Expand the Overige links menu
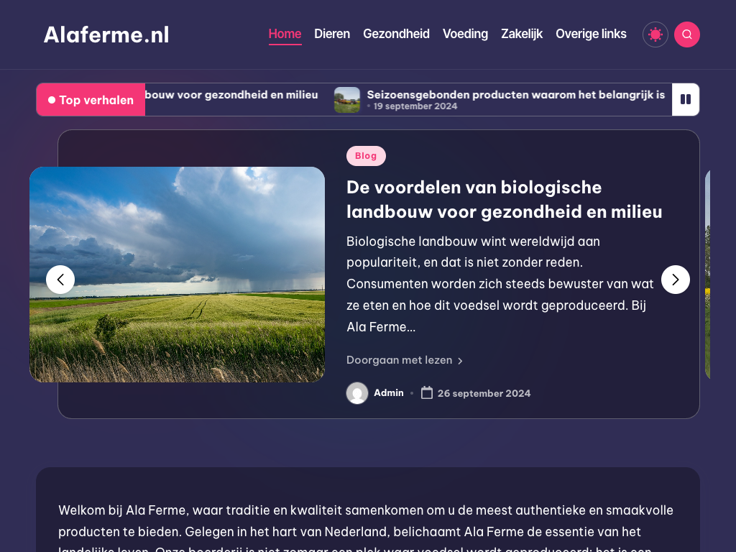The width and height of the screenshot is (736, 552). (591, 34)
